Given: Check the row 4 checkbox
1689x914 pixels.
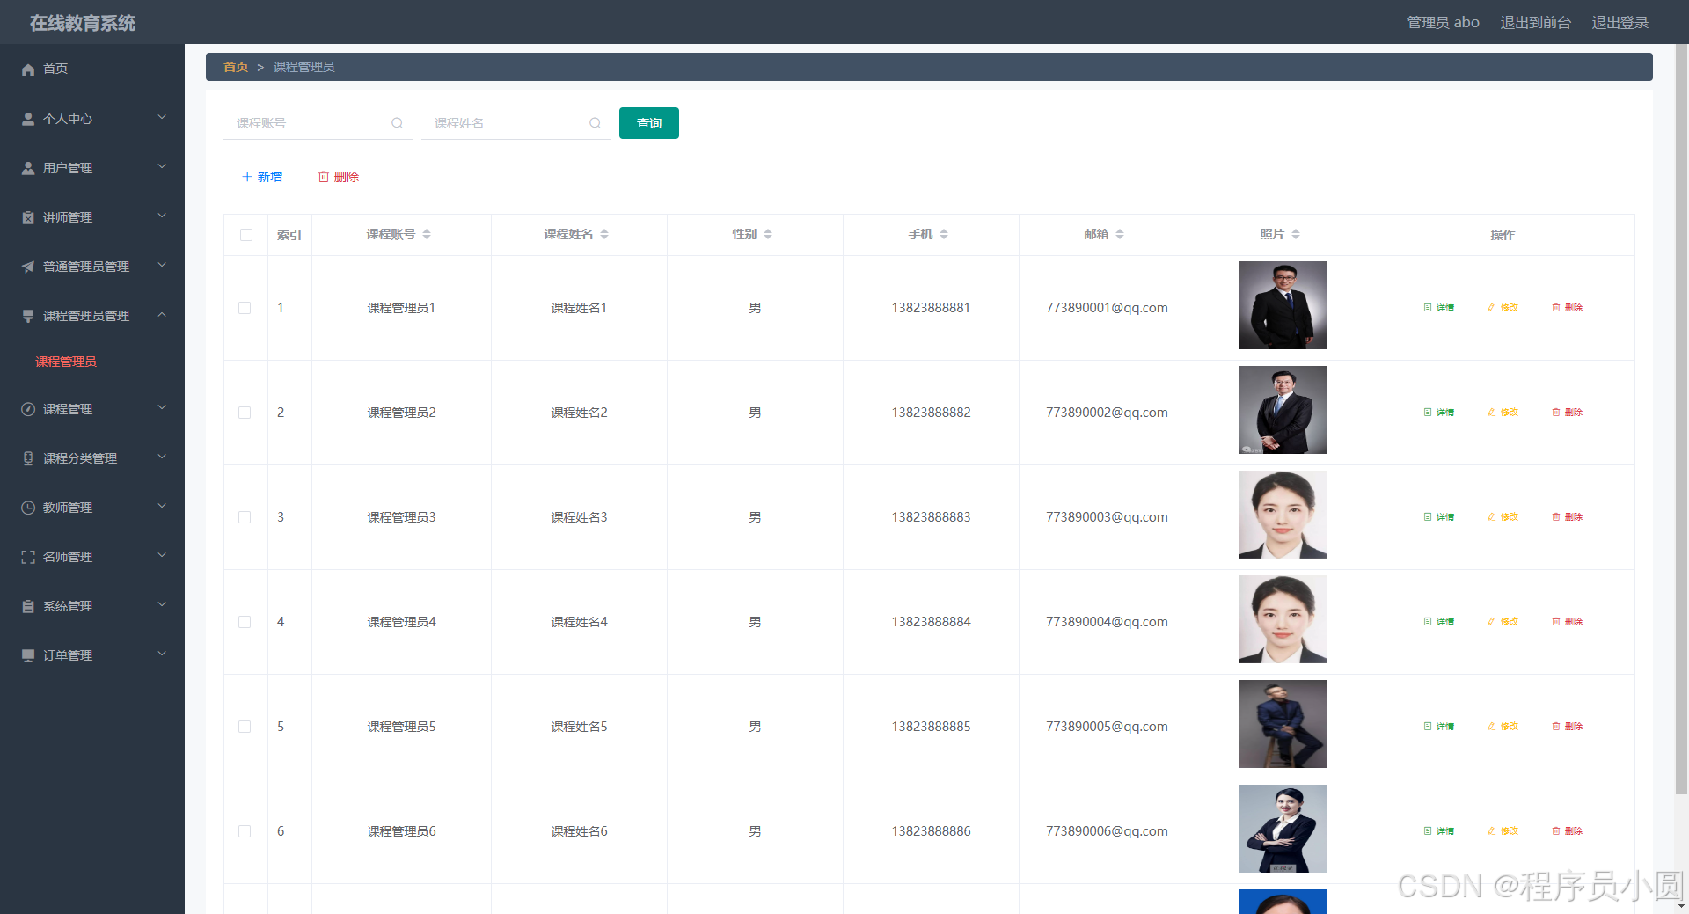Looking at the screenshot, I should (245, 622).
